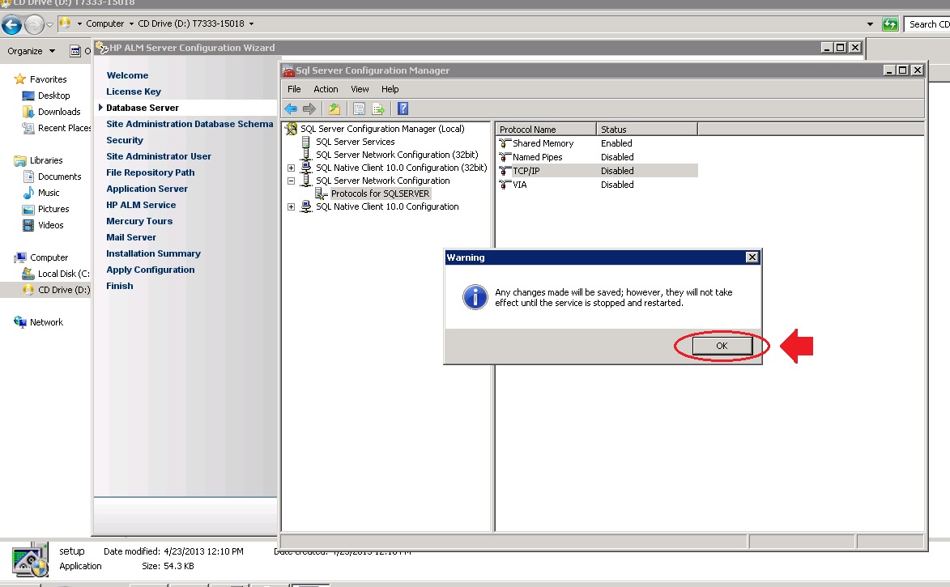The image size is (950, 587).
Task: Open Network in Explorer sidebar
Action: click(46, 322)
